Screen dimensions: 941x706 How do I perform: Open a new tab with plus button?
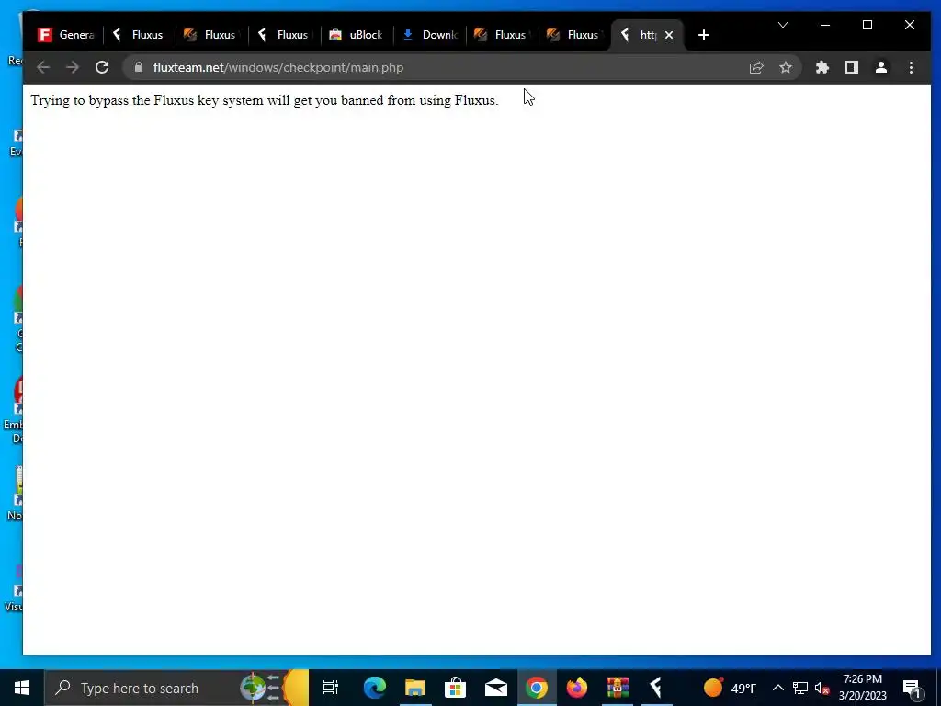(x=704, y=35)
